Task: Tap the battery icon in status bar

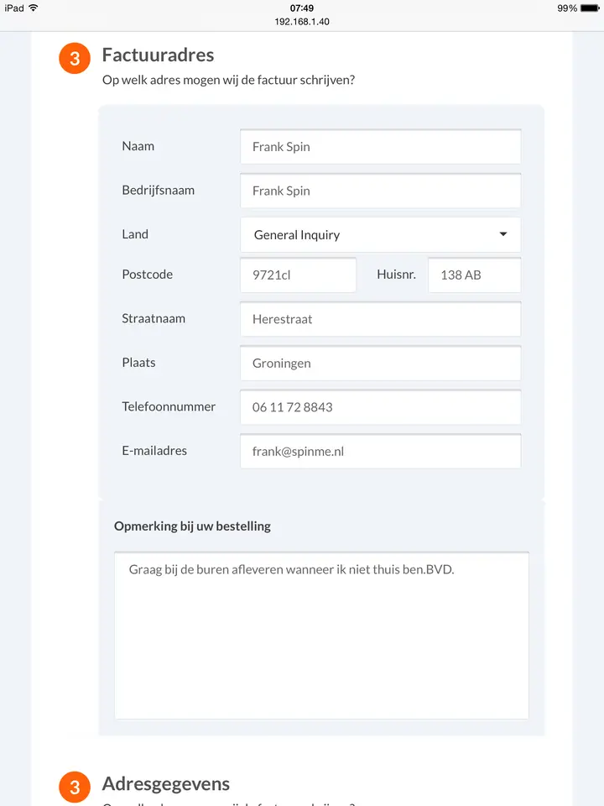Action: pos(590,8)
